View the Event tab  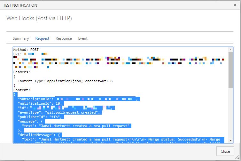tap(83, 38)
